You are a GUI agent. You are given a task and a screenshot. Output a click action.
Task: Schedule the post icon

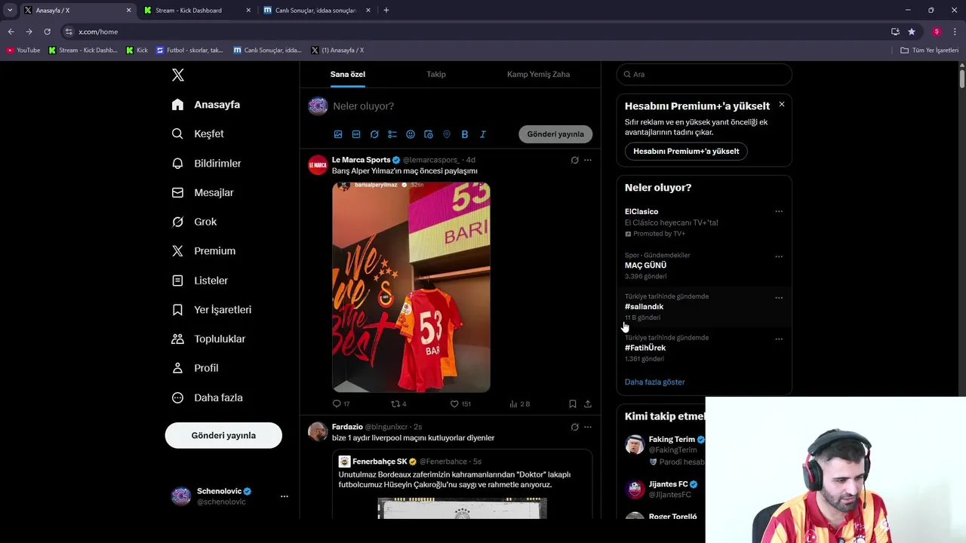[x=429, y=134]
